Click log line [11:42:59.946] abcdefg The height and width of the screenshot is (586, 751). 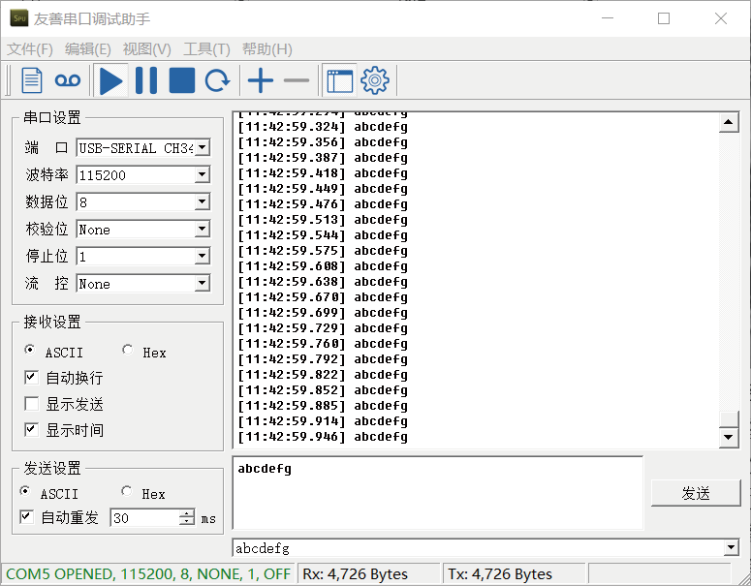[323, 437]
